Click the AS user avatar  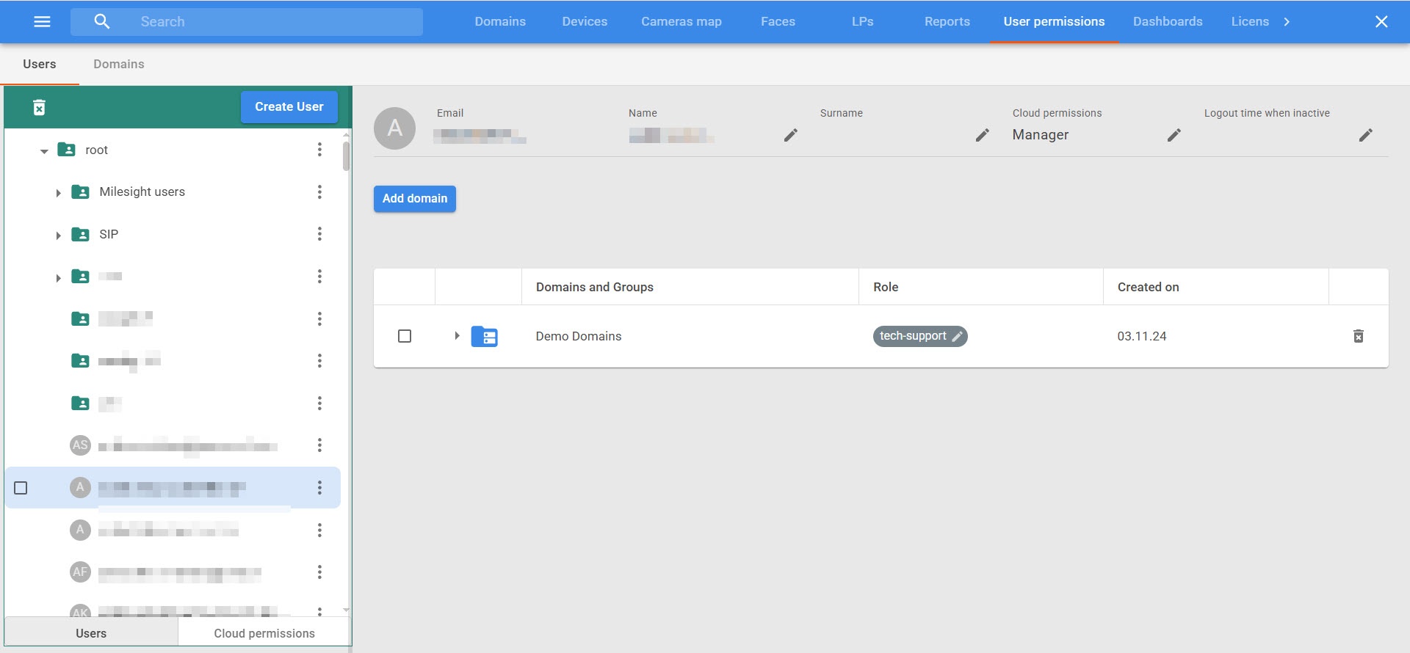point(80,445)
